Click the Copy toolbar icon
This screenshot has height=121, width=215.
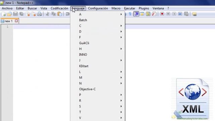pos(53,14)
